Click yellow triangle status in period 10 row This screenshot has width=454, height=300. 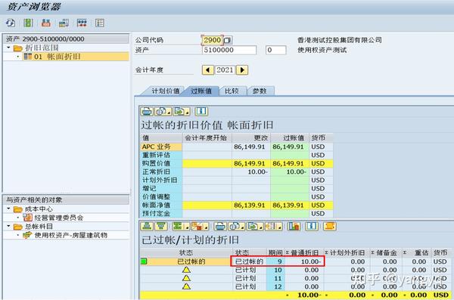point(186,270)
